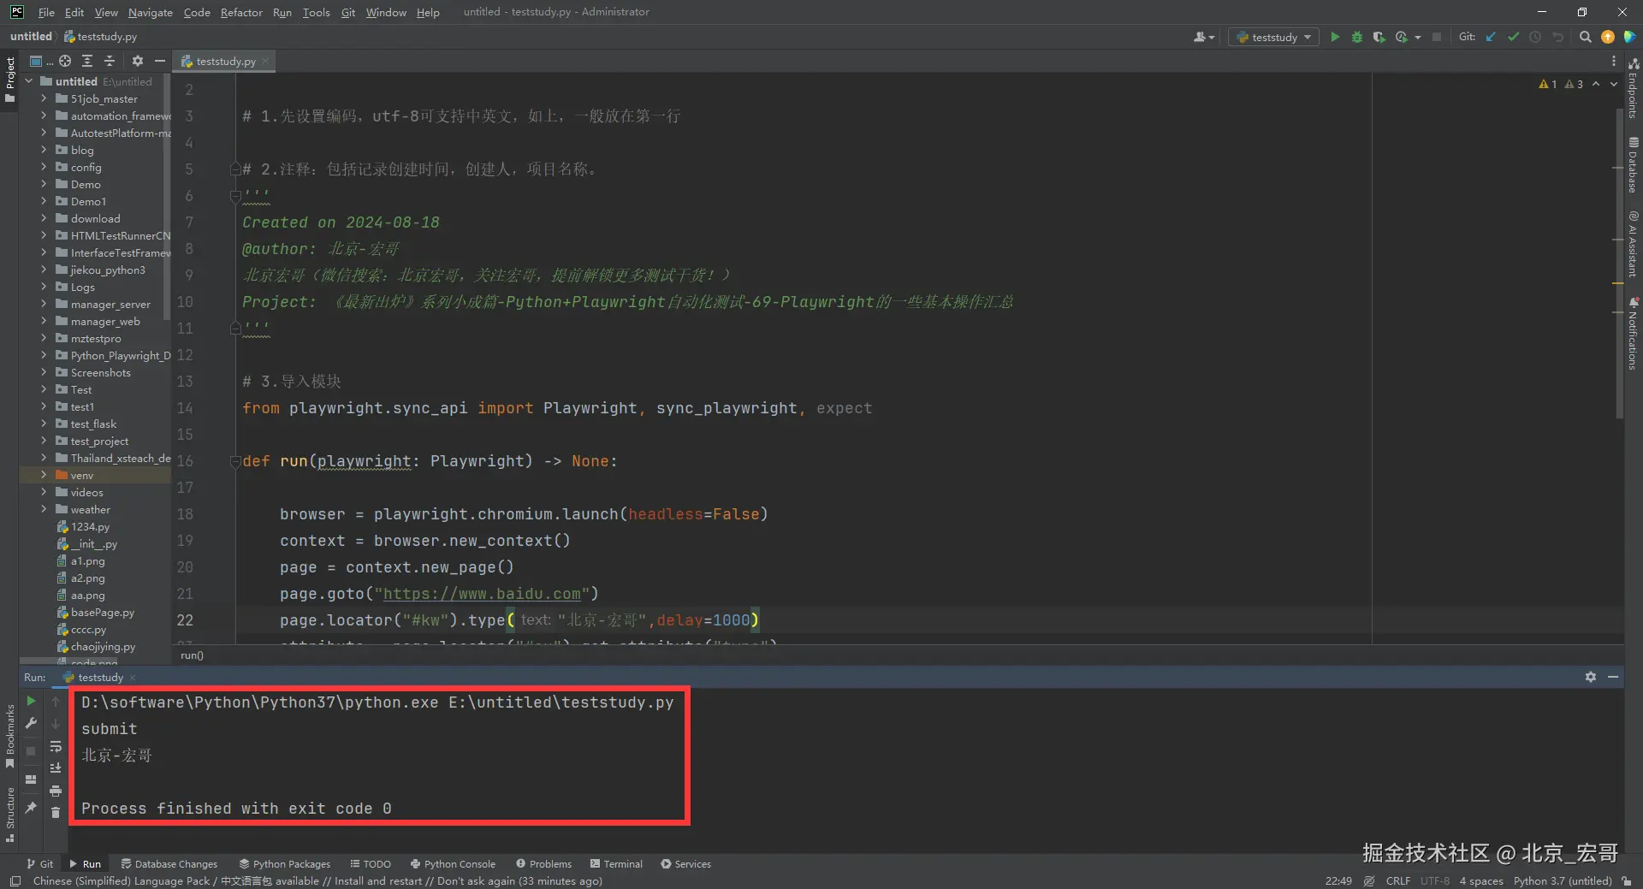Start debugging with the green bug icon
Screen dimensions: 1643x889
click(x=1356, y=37)
